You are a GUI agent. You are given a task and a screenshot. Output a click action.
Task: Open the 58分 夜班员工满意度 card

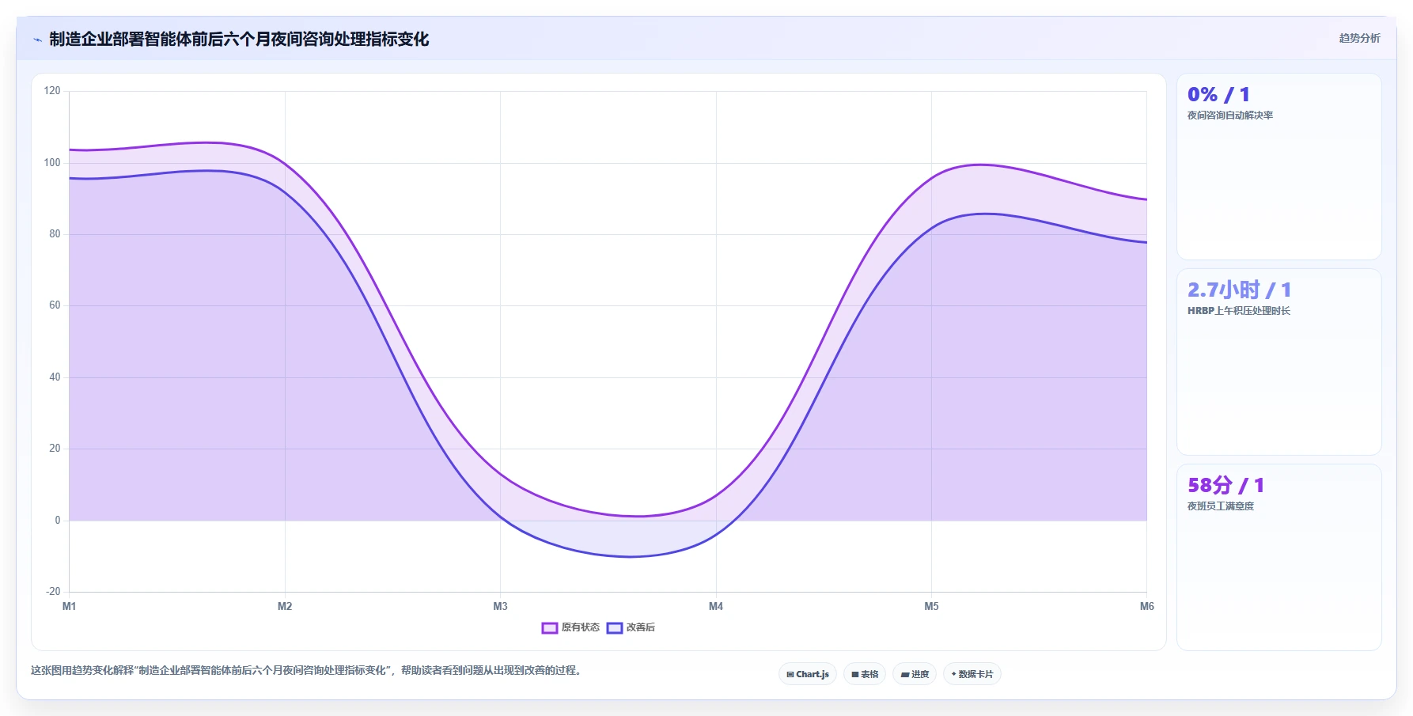1279,558
